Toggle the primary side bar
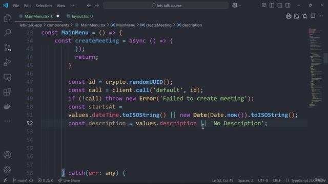Screen dimensions: 328x184 coord(272,6)
